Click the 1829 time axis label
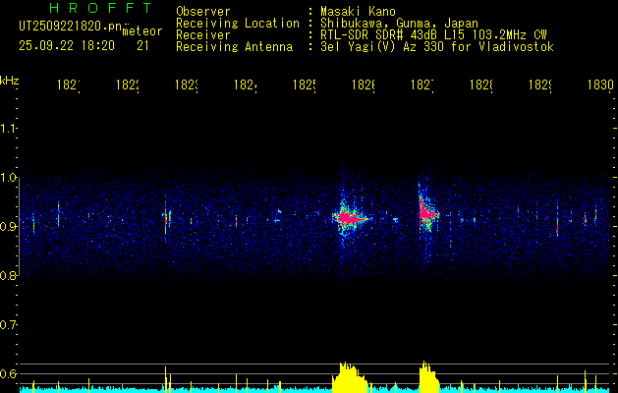This screenshot has width=618, height=393. pyautogui.click(x=540, y=84)
